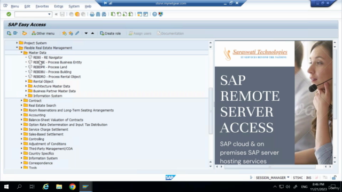Click the Documentation button
The width and height of the screenshot is (342, 192).
coord(170,33)
